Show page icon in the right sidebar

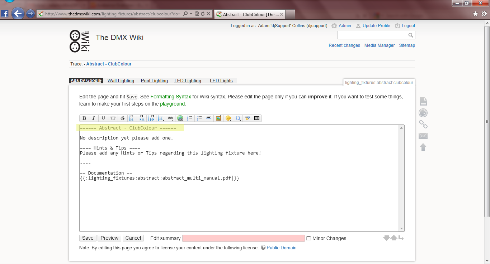[x=423, y=101]
